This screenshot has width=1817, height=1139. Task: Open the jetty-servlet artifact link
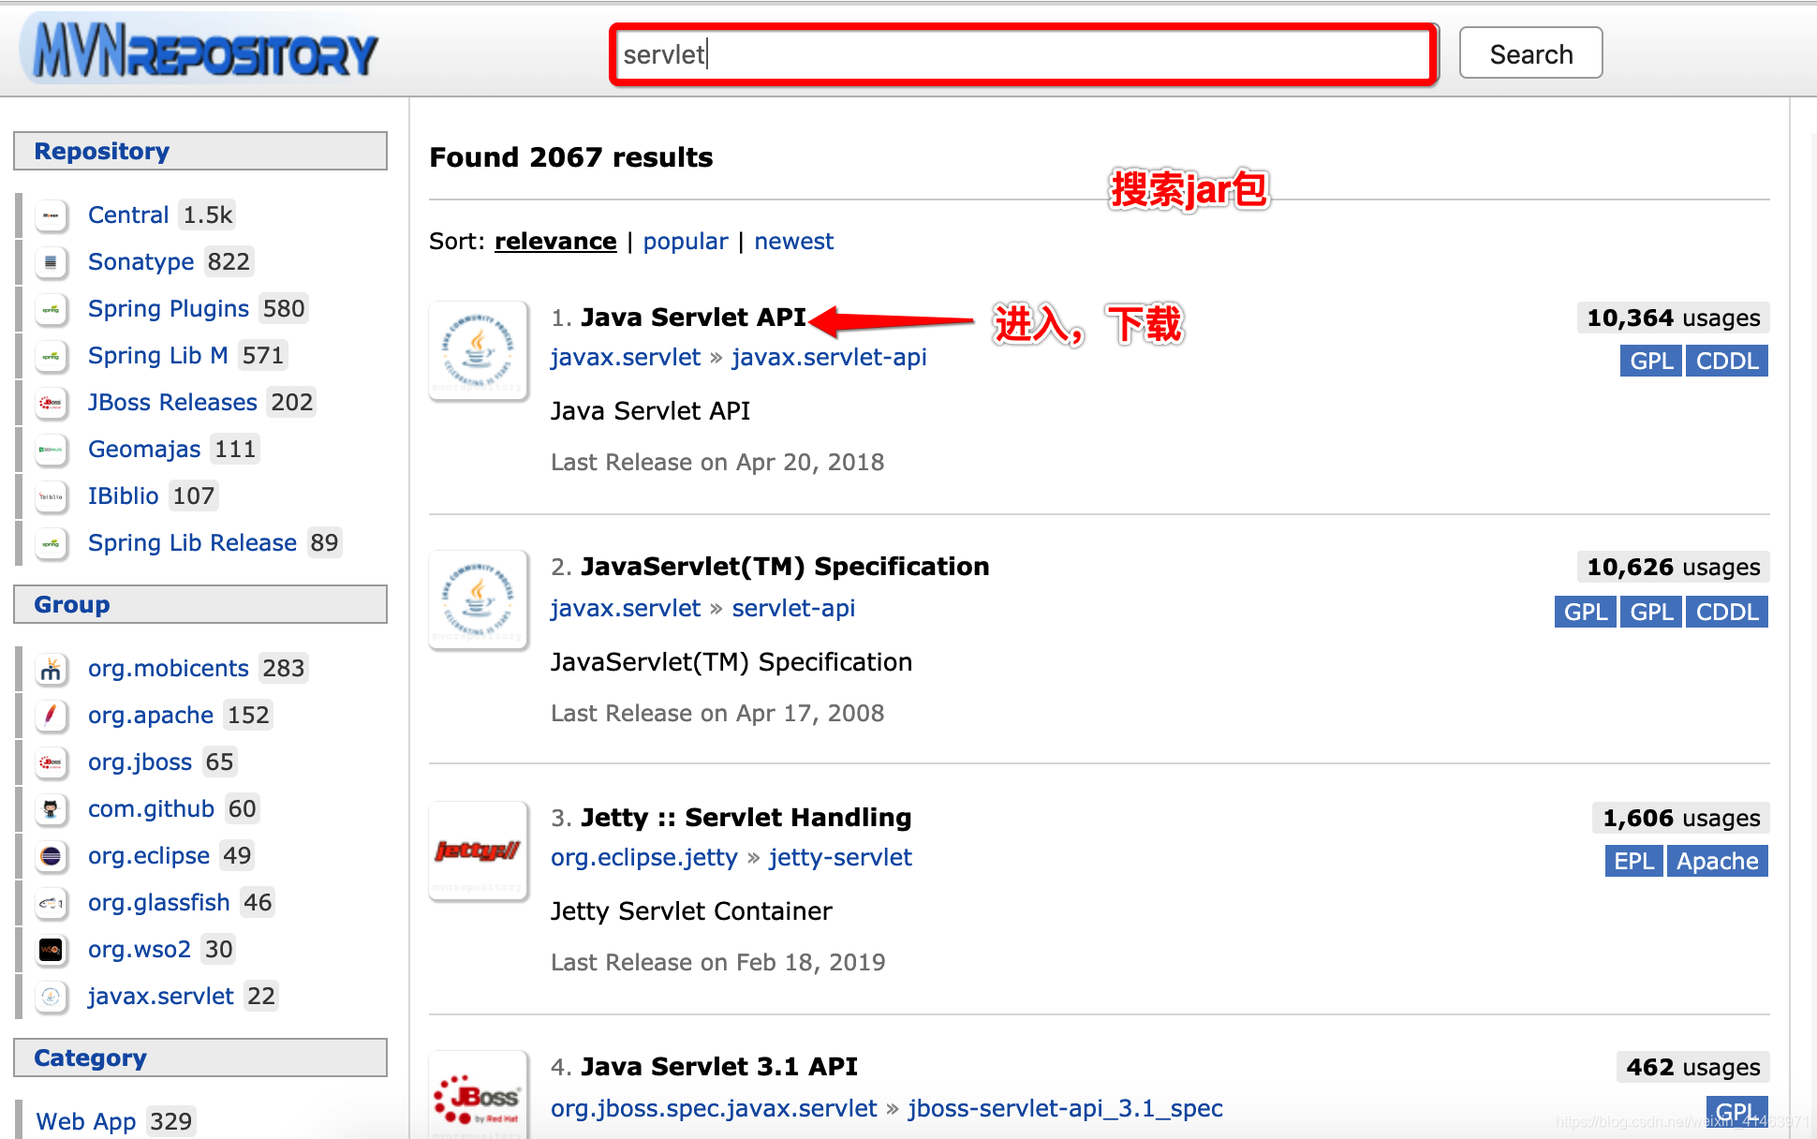pyautogui.click(x=840, y=858)
